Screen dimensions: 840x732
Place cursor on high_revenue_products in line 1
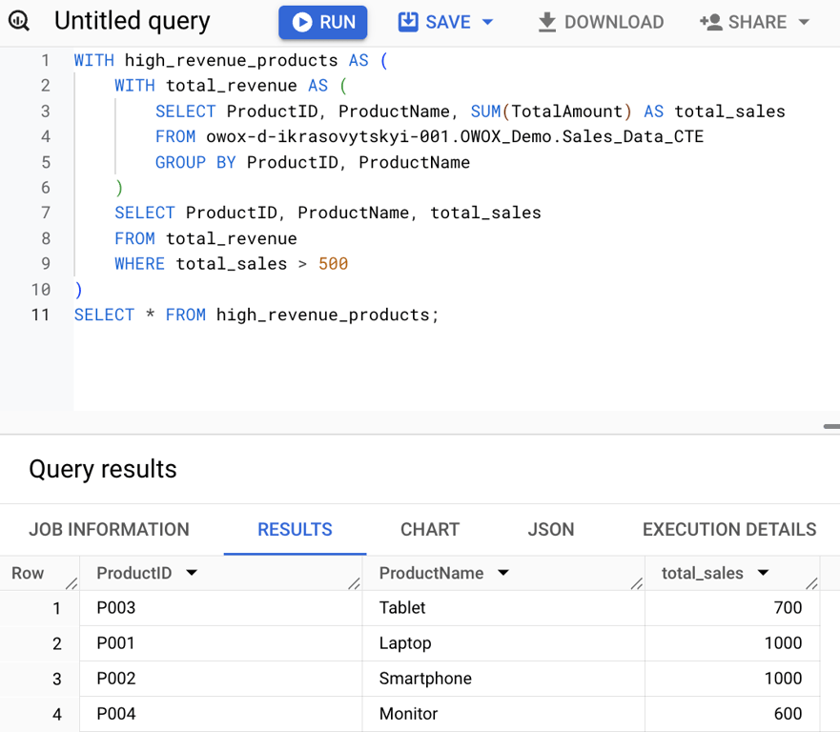(x=231, y=60)
